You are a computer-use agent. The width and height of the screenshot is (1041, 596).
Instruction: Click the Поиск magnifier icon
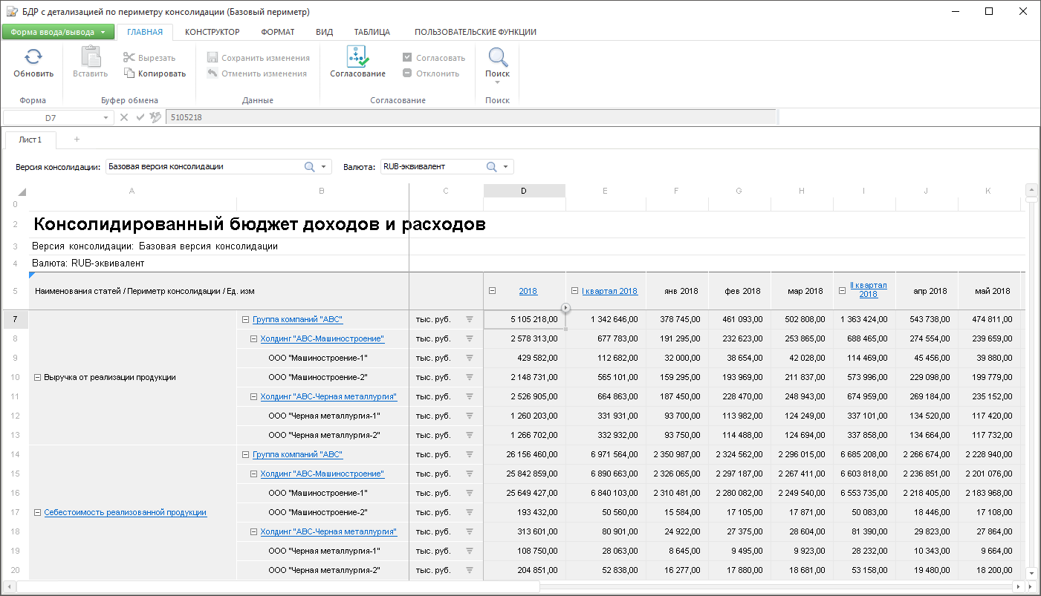tap(497, 57)
